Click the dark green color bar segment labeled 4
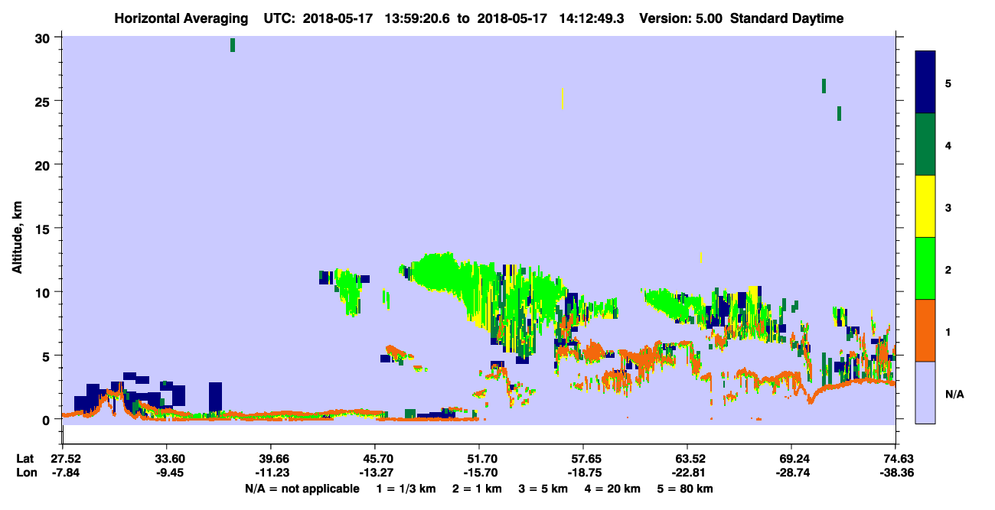Screen dimensions: 995x510 [x=925, y=145]
